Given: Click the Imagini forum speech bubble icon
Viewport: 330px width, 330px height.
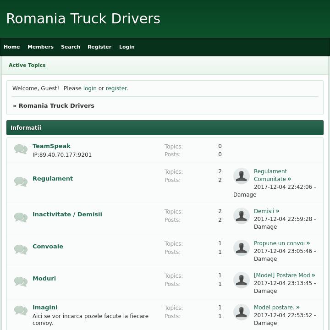Looking at the screenshot, I should pyautogui.click(x=21, y=310).
